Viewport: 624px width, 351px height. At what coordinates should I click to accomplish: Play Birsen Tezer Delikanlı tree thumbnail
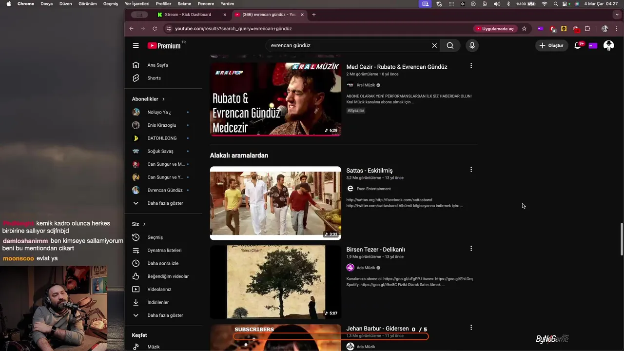pyautogui.click(x=275, y=282)
